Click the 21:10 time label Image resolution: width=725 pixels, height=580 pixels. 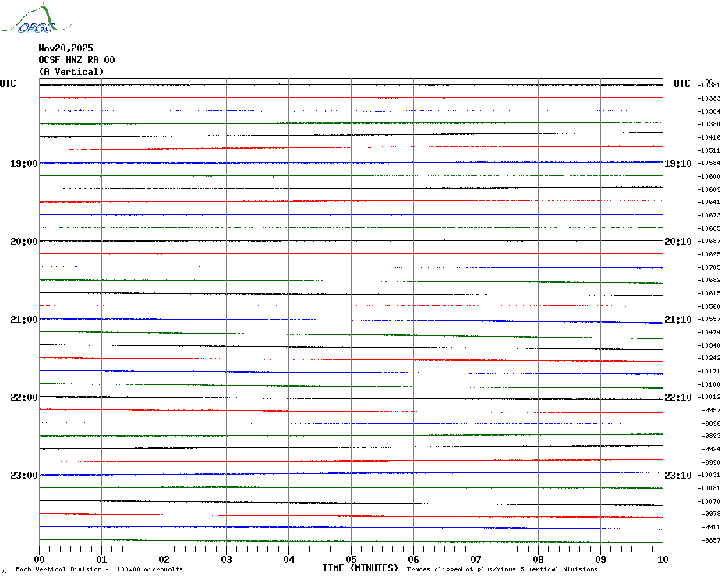tap(678, 320)
